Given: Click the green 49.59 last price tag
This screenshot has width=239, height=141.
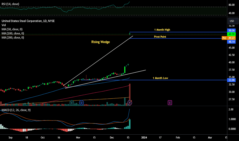Looking at the screenshot, I should [x=231, y=34].
